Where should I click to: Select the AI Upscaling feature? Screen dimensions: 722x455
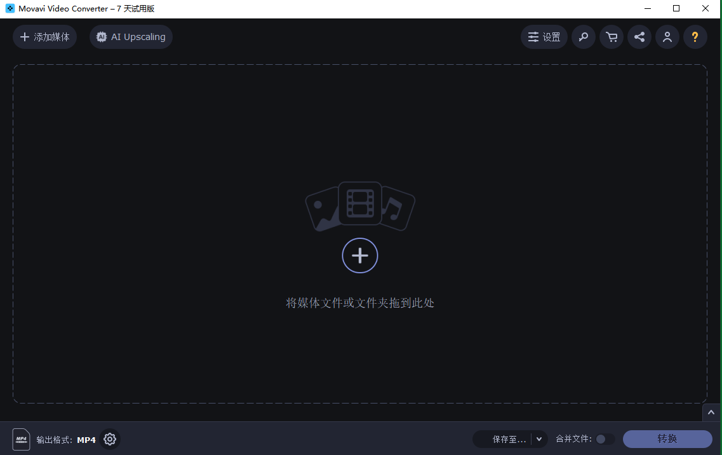(x=130, y=37)
